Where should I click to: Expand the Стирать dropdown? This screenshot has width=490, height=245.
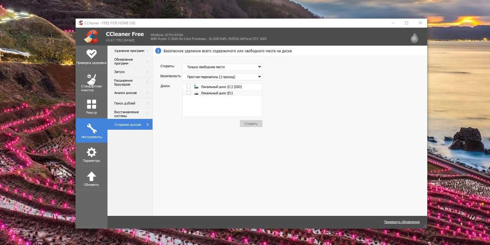[x=222, y=67]
